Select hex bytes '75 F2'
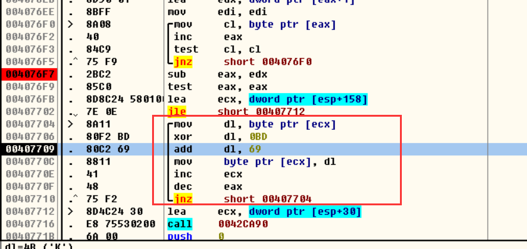 [x=101, y=199]
